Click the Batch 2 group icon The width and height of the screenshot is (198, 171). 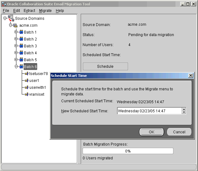click(21, 39)
